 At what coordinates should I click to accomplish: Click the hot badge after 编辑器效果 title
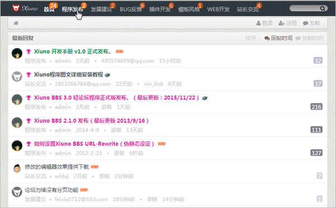(x=95, y=167)
